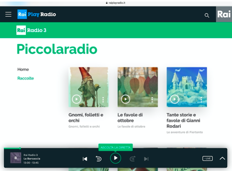Open the autumn leaves thumbnail

138,87
